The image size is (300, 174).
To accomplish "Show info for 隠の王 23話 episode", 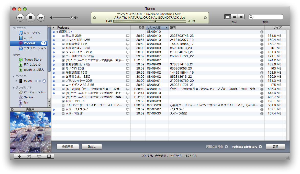I will click(x=262, y=36).
